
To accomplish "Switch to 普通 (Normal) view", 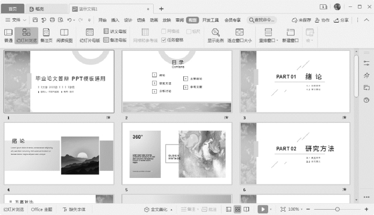I will coord(9,35).
